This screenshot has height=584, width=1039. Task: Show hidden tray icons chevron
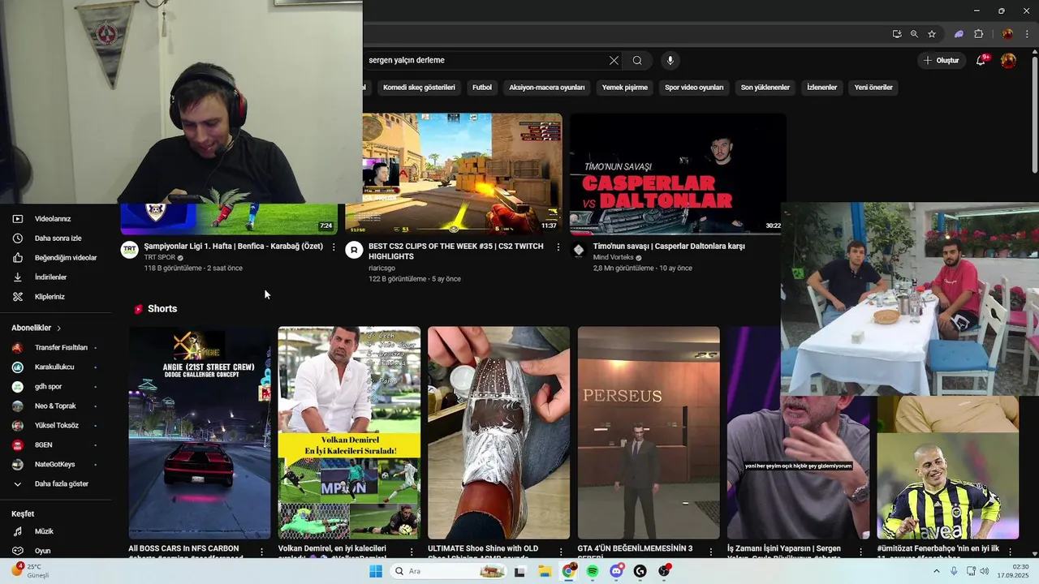click(x=936, y=571)
